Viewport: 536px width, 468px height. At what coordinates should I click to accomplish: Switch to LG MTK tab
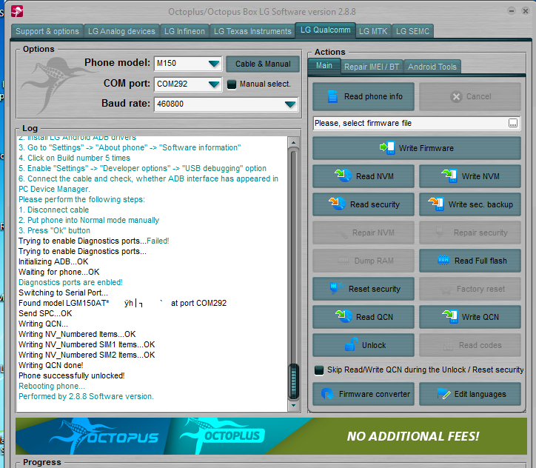tap(373, 31)
